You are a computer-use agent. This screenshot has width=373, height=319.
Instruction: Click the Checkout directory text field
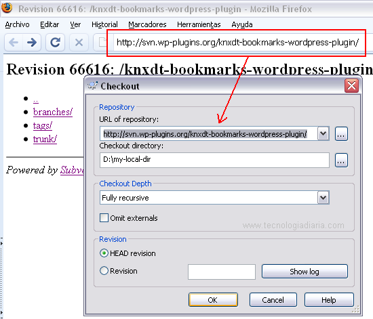click(x=214, y=160)
